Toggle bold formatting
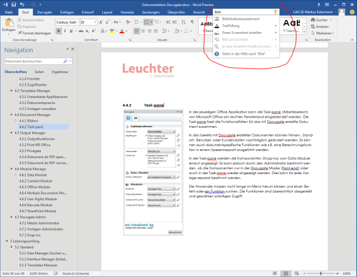 [58, 31]
